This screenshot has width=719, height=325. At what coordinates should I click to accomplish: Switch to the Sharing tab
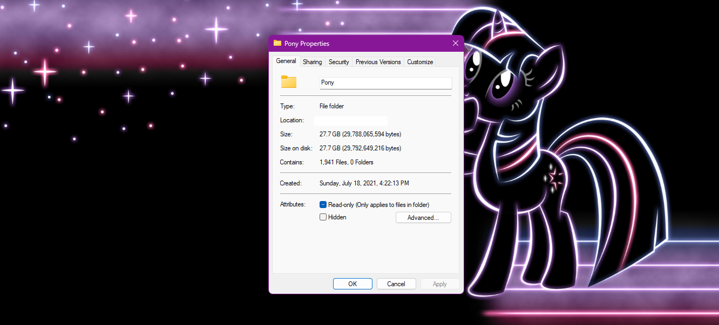click(312, 62)
